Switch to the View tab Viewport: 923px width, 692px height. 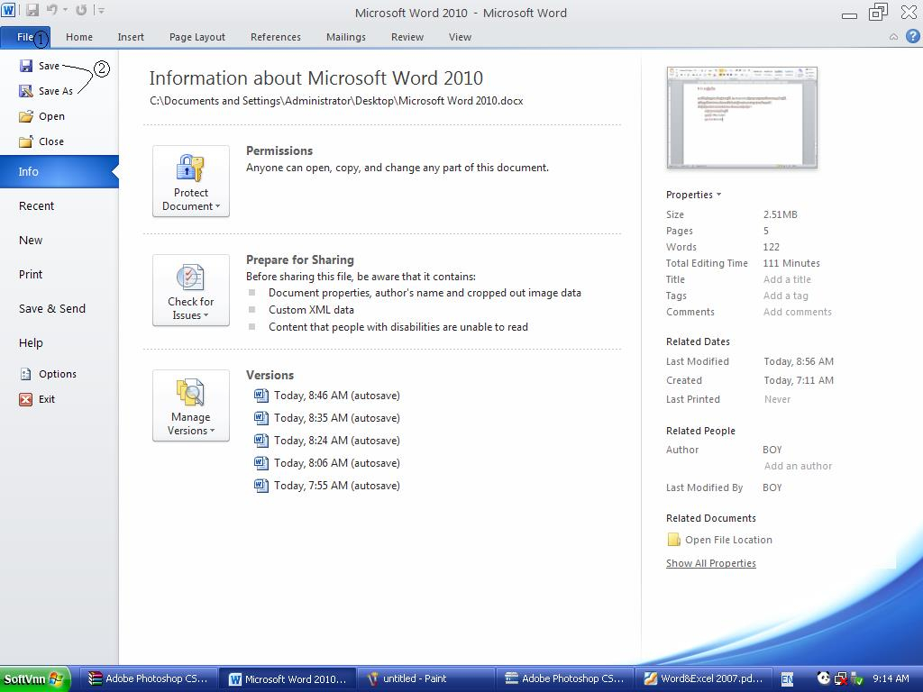pos(460,37)
